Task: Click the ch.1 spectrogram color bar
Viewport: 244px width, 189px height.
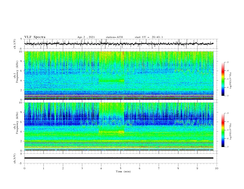Action: [223, 79]
